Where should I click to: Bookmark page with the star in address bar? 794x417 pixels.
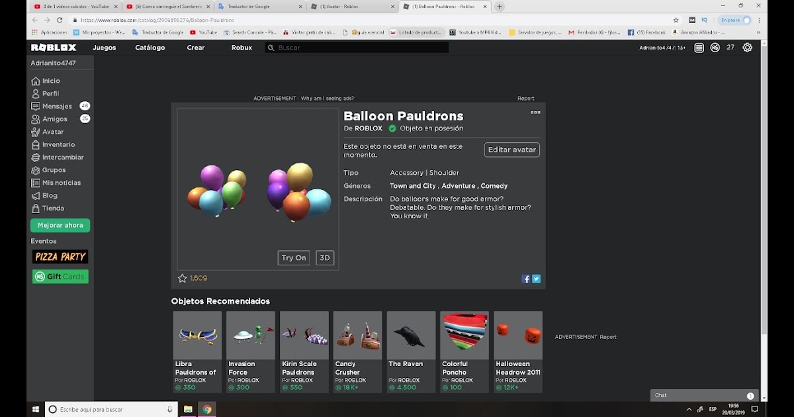(x=676, y=20)
